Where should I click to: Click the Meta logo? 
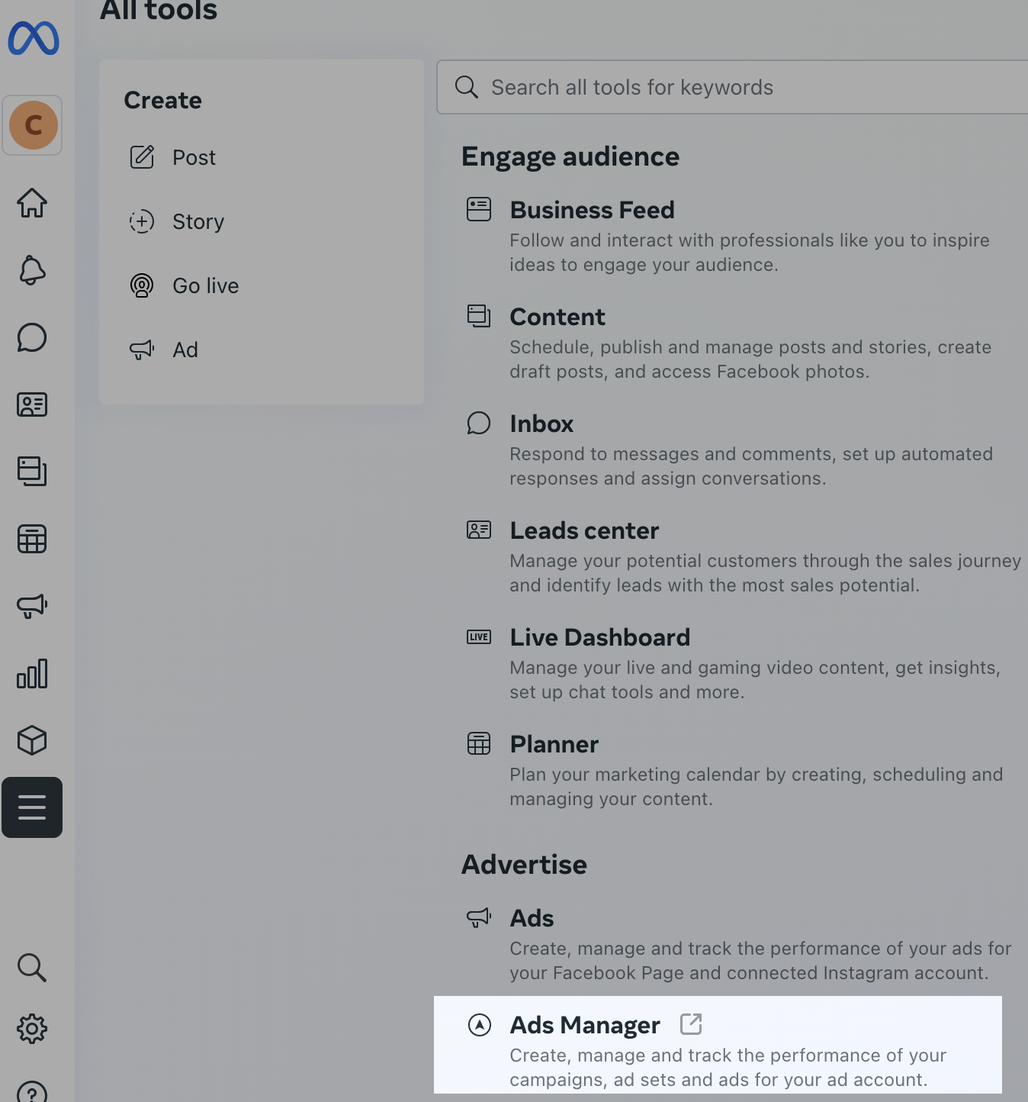pyautogui.click(x=34, y=38)
